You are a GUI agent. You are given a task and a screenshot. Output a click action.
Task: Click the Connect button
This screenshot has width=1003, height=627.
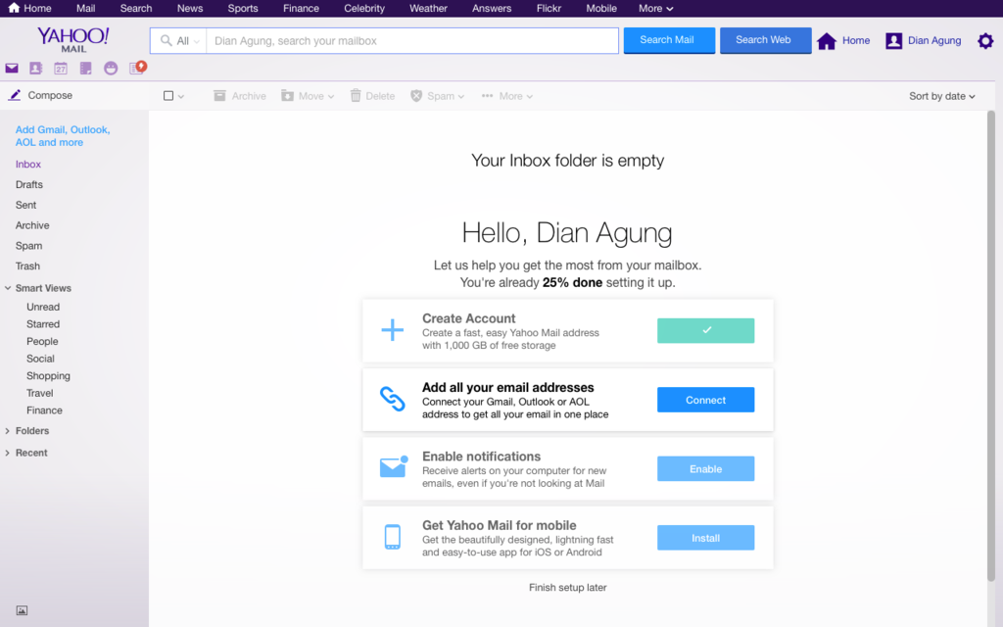(705, 400)
